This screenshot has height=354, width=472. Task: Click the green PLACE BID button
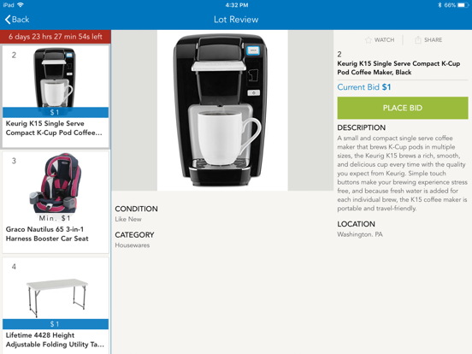[403, 108]
